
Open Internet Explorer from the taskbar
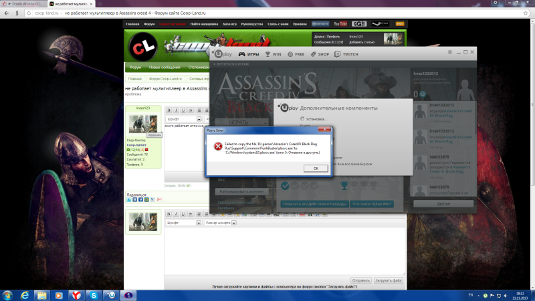25,295
